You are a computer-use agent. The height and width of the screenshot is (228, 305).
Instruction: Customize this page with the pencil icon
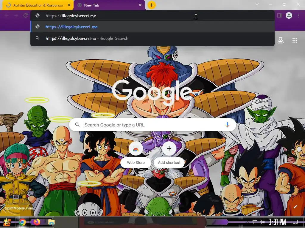click(x=295, y=207)
